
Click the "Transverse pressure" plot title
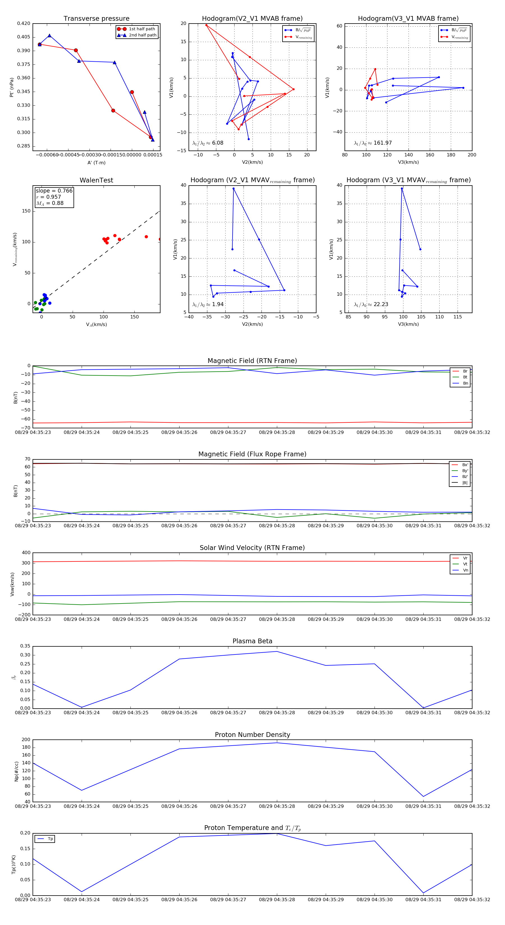96,19
